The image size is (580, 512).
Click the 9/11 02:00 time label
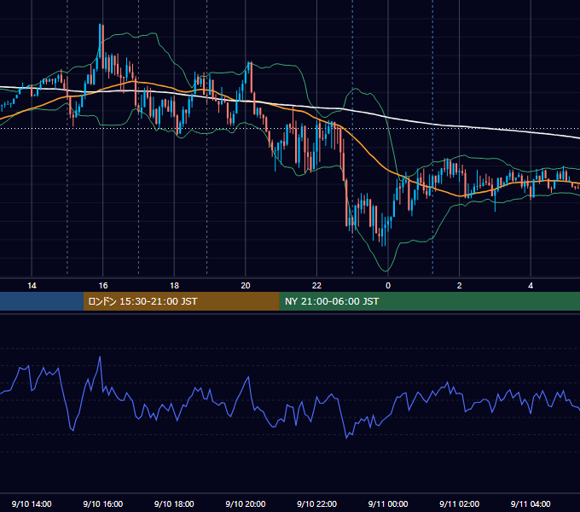[459, 503]
